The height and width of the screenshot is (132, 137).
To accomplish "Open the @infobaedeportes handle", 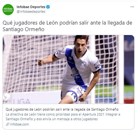I will point(31,11).
